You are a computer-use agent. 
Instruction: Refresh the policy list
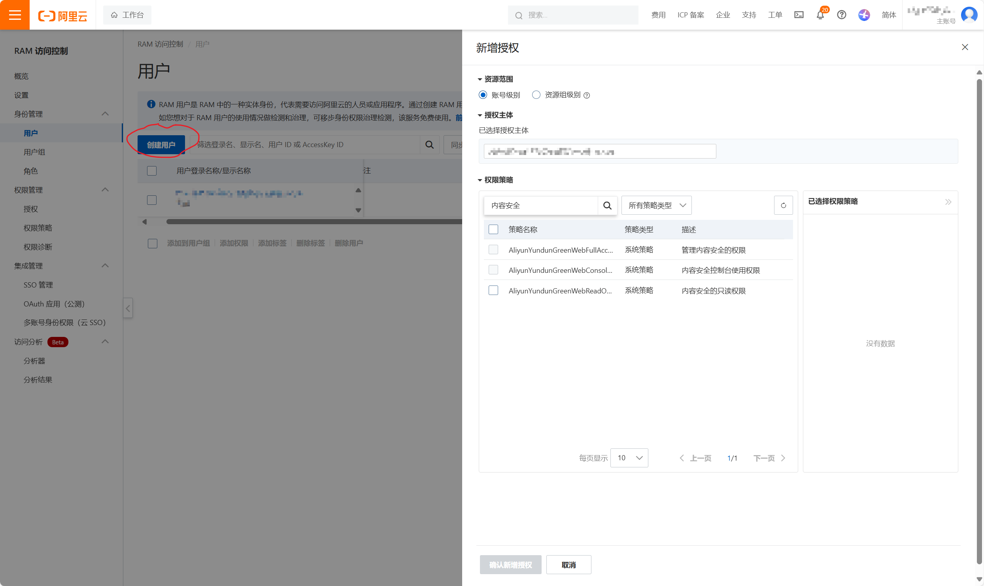(x=783, y=205)
